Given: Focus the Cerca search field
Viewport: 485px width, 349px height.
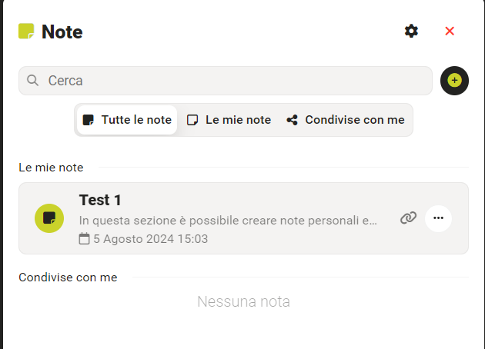Looking at the screenshot, I should pyautogui.click(x=231, y=80).
